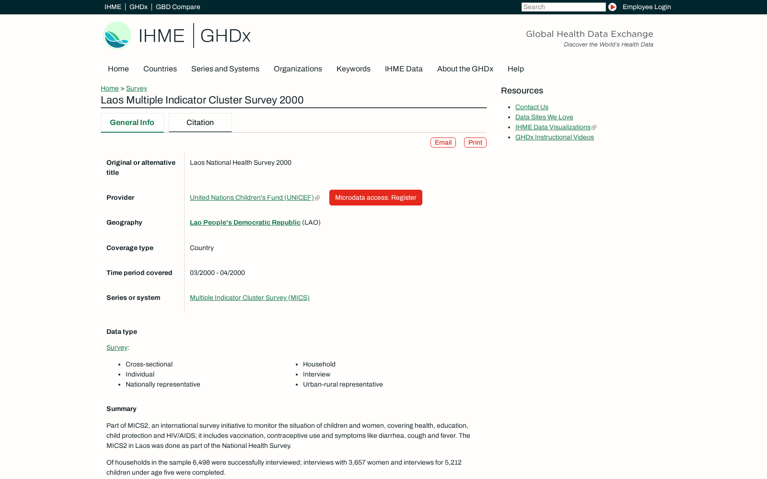Open the Survey data type link
This screenshot has height=479, width=767.
click(117, 347)
